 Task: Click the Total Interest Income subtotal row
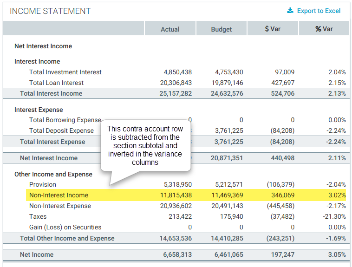[x=51, y=93]
